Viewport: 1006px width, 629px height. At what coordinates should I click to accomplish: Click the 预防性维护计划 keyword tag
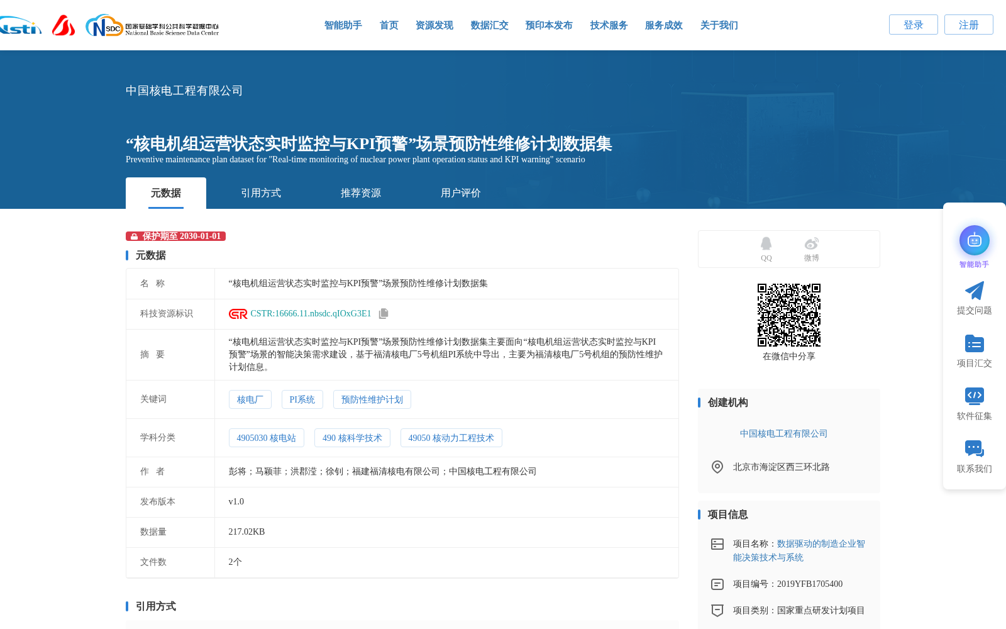coord(372,399)
